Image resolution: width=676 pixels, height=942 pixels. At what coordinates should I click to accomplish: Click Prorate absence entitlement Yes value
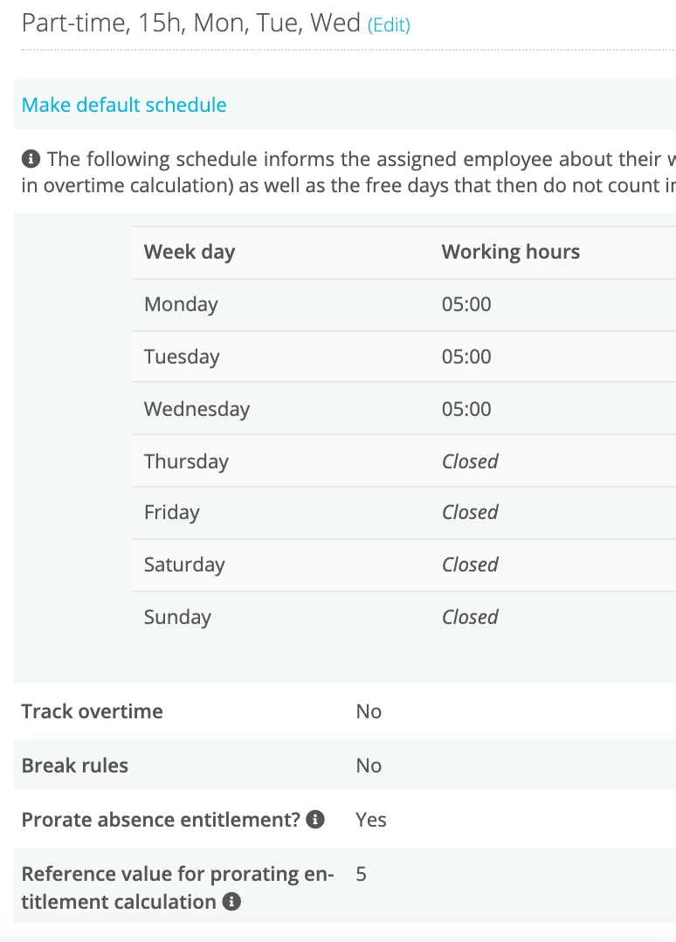coord(371,820)
